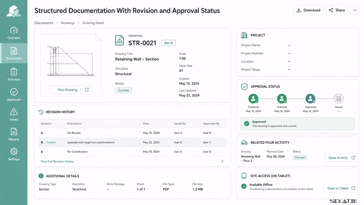Screen dimensions: 364x205
Task: Click Documents breadcrumb link
Action: (44, 23)
